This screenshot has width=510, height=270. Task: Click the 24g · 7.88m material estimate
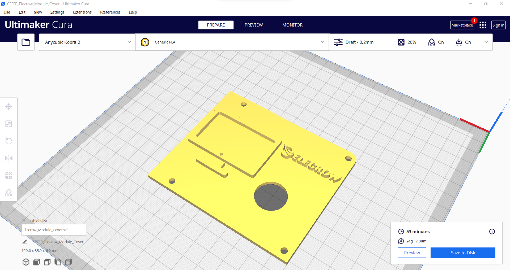tap(416, 241)
